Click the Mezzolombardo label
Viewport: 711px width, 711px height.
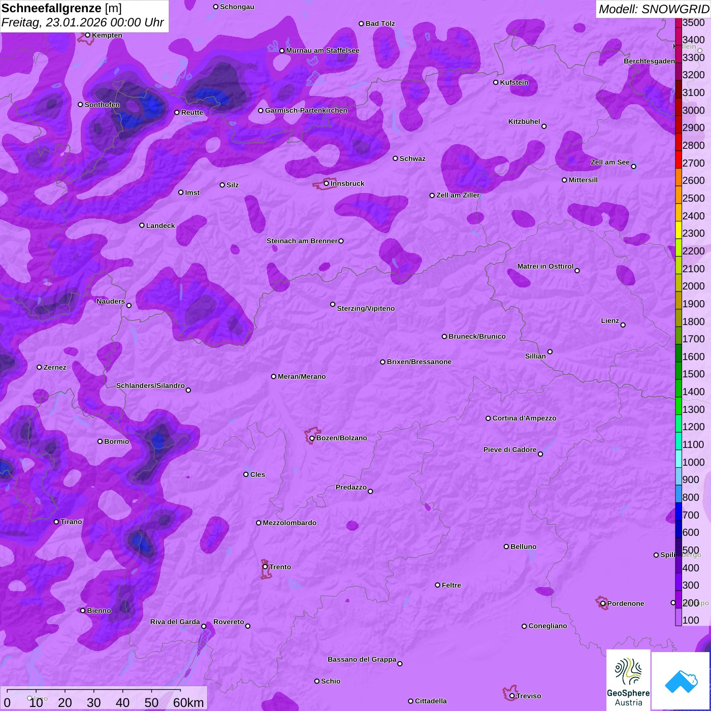tap(289, 523)
